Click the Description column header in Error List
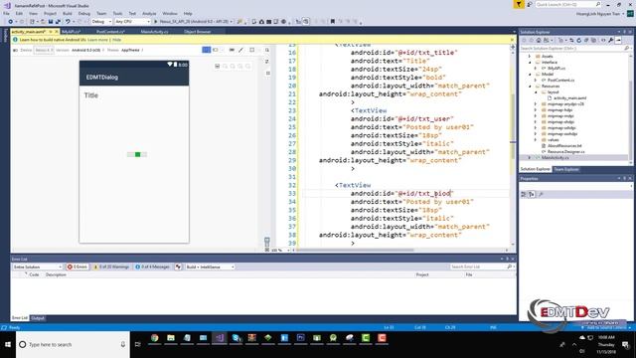The height and width of the screenshot is (358, 636). 56,274
